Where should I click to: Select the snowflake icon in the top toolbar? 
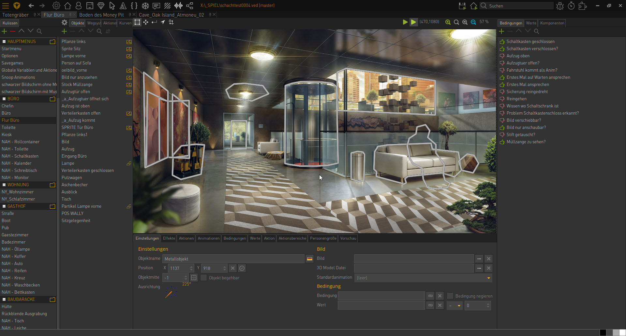click(145, 6)
